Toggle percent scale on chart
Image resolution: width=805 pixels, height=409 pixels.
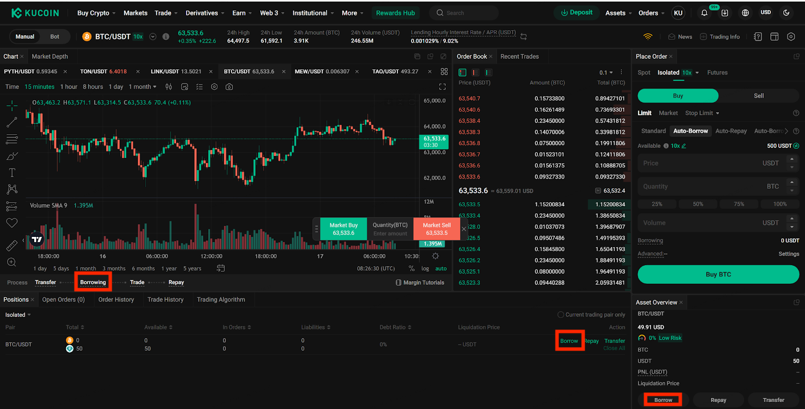(412, 269)
